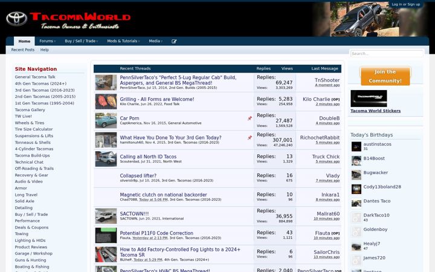The width and height of the screenshot is (435, 272).
Task: Click Log in or Sign up
Action: pos(405,4)
